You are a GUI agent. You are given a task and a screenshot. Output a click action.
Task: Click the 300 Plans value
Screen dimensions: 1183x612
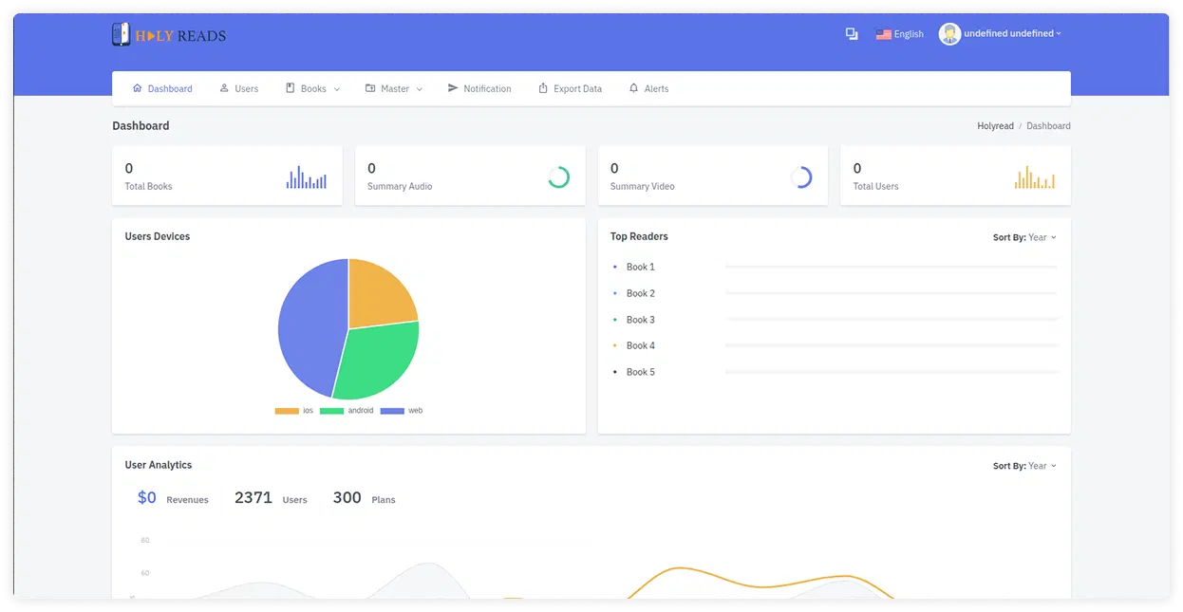tap(347, 497)
